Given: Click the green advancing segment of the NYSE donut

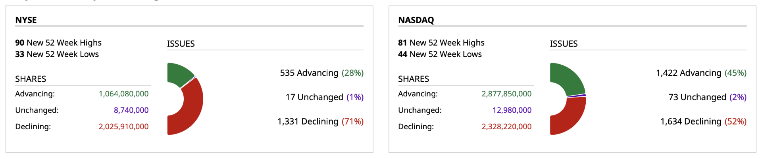Looking at the screenshot, I should (x=179, y=74).
